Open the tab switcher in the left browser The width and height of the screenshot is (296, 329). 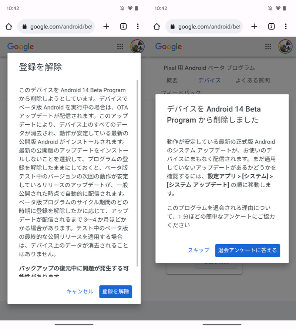(123, 27)
